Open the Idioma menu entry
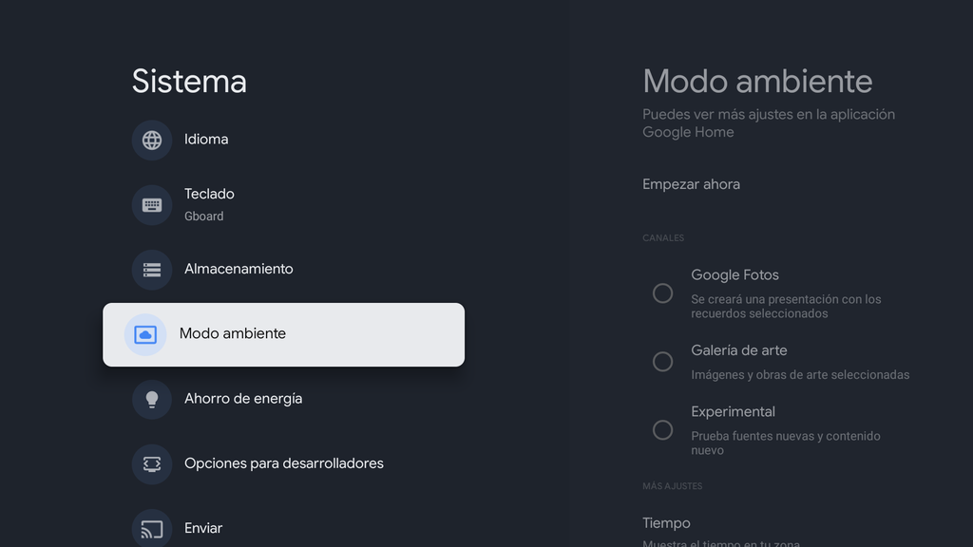 tap(283, 141)
